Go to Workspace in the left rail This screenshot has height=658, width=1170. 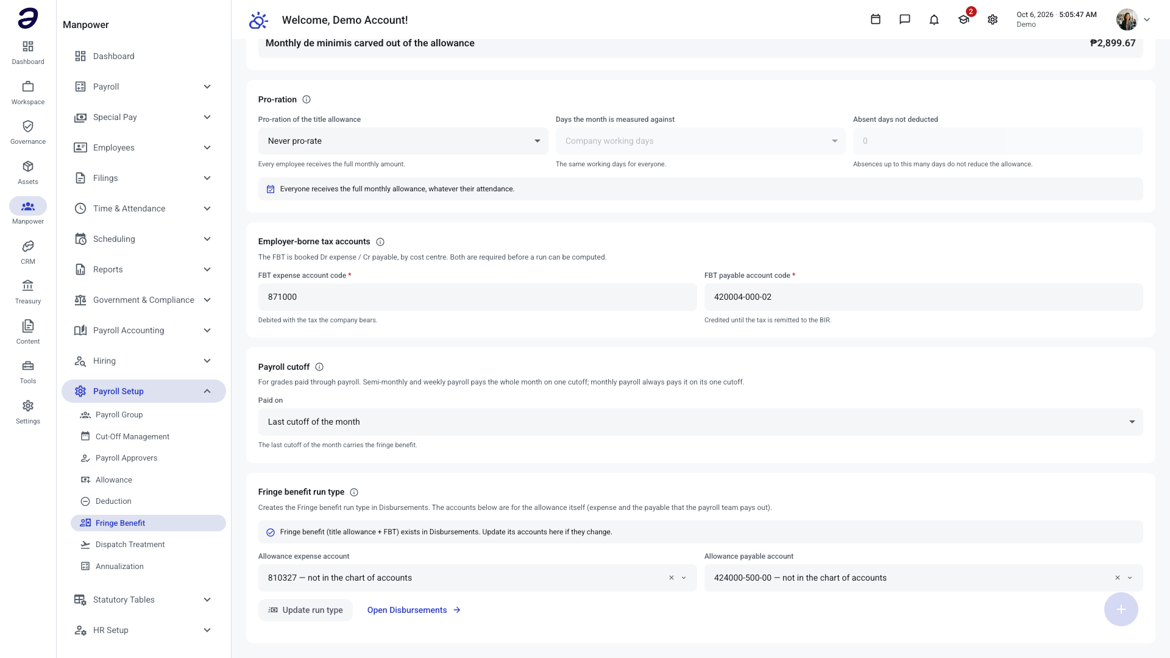28,93
